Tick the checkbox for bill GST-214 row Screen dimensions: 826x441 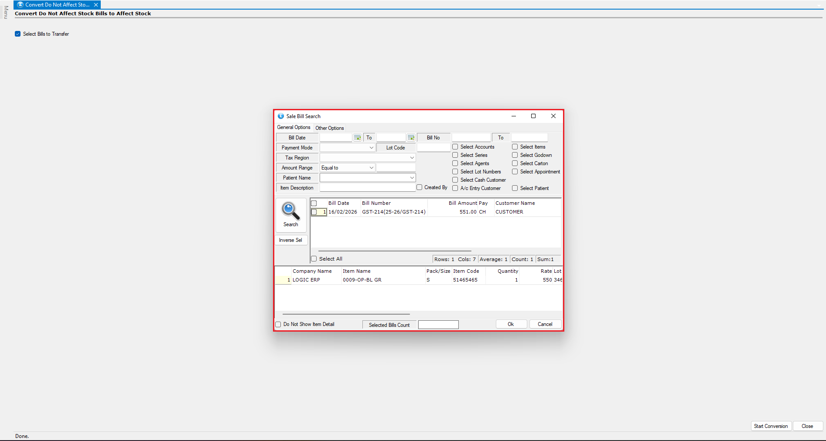click(x=314, y=212)
